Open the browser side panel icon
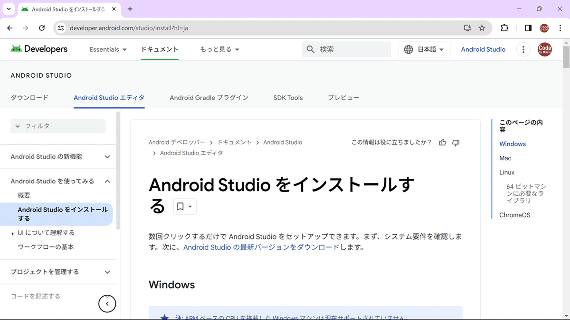This screenshot has height=320, width=570. pos(528,28)
